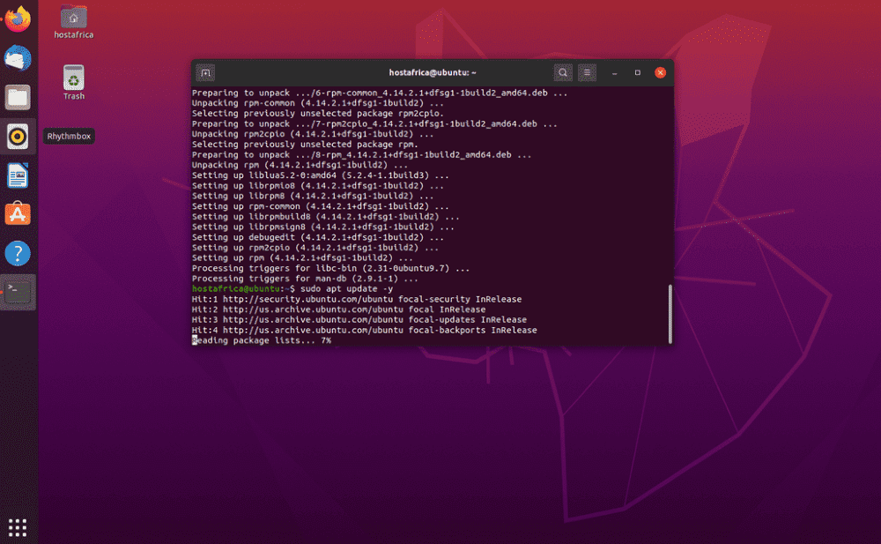Open the Trash on desktop
The image size is (881, 544).
click(x=73, y=78)
